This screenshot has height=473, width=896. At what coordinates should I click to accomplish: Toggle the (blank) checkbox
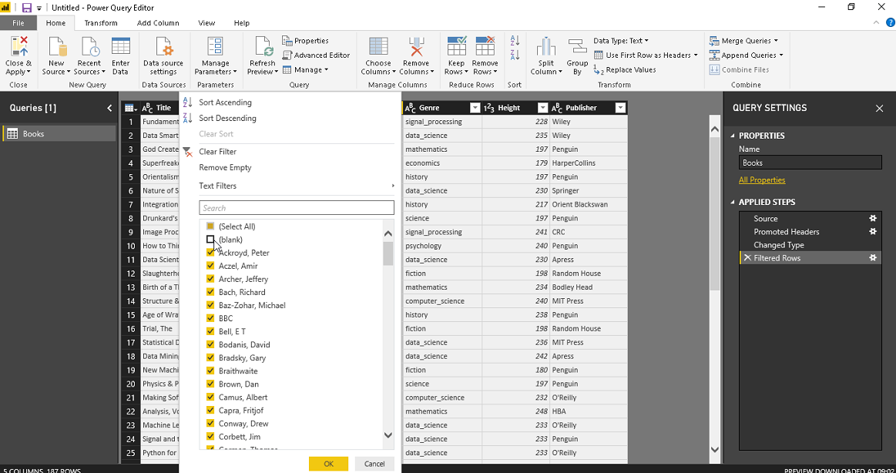click(210, 240)
